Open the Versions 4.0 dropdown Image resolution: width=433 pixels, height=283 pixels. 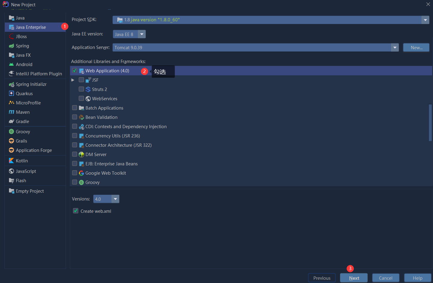(115, 199)
